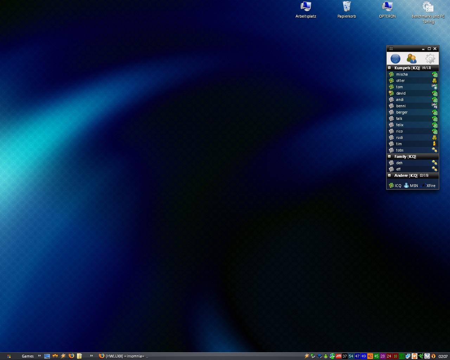This screenshot has width=450, height=360.
Task: Select contact tobs in buddy list
Action: tap(400, 150)
